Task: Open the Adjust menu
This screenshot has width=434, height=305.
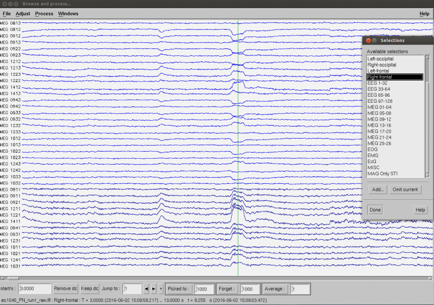Action: click(x=23, y=14)
